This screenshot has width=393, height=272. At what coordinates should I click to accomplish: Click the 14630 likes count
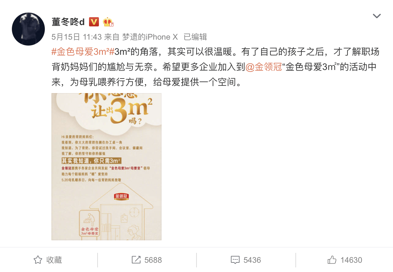[351, 260]
